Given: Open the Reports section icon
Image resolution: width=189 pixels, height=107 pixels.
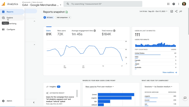Looking at the screenshot, I should click(x=3, y=12).
